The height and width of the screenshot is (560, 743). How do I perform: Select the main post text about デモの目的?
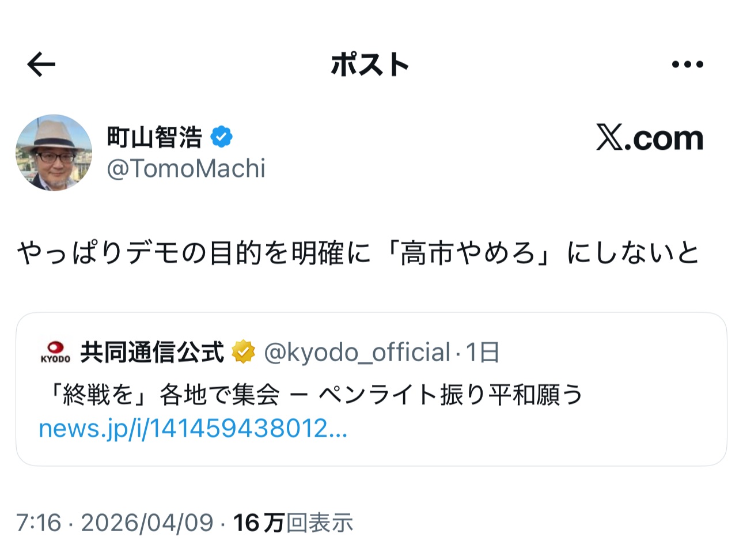pyautogui.click(x=358, y=253)
